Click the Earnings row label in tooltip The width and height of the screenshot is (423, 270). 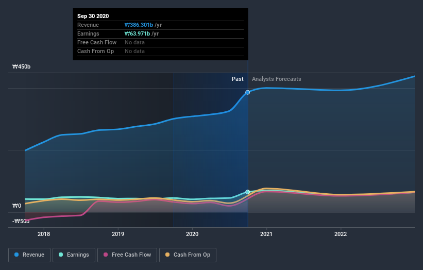(88, 33)
